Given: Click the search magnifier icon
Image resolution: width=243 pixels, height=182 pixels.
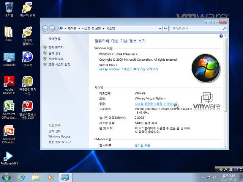Looking at the screenshot, I should coord(224,28).
